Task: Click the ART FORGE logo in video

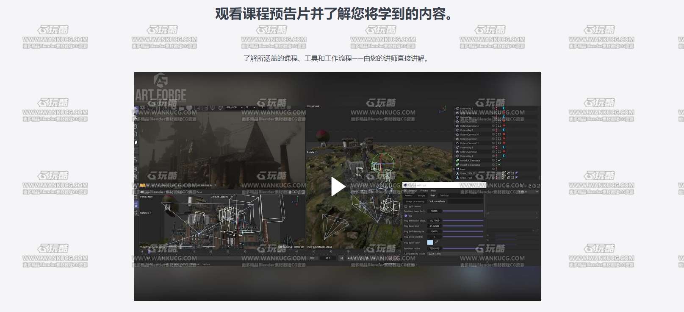Action: (x=161, y=88)
